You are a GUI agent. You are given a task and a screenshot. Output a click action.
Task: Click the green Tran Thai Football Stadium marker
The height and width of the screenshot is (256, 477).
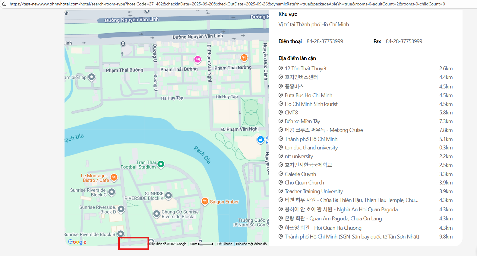click(x=161, y=164)
